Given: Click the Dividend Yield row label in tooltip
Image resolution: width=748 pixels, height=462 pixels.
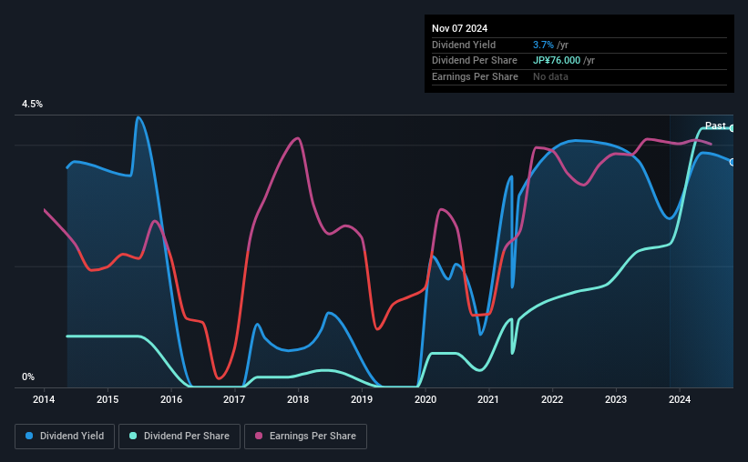Looking at the screenshot, I should (464, 45).
